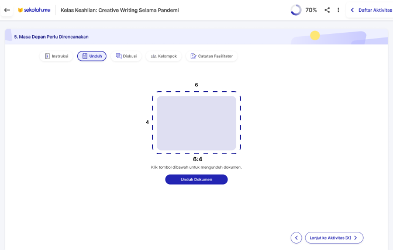This screenshot has height=250, width=393.
Task: Switch to the Kelompok tab
Action: (x=163, y=56)
